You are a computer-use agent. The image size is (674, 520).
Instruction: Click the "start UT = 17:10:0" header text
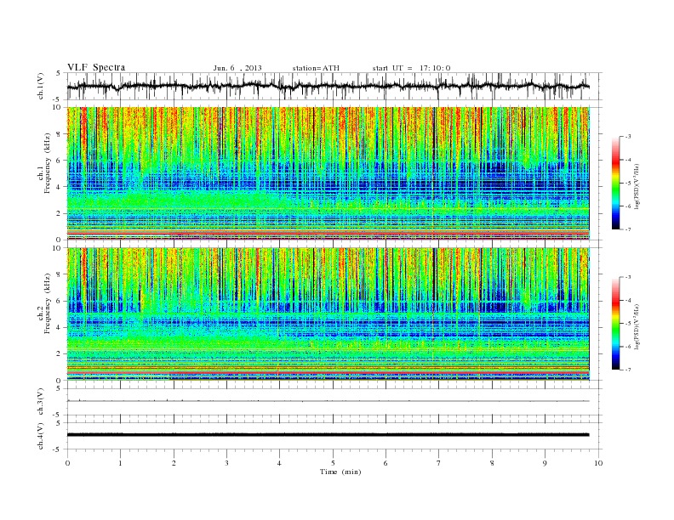pos(411,68)
